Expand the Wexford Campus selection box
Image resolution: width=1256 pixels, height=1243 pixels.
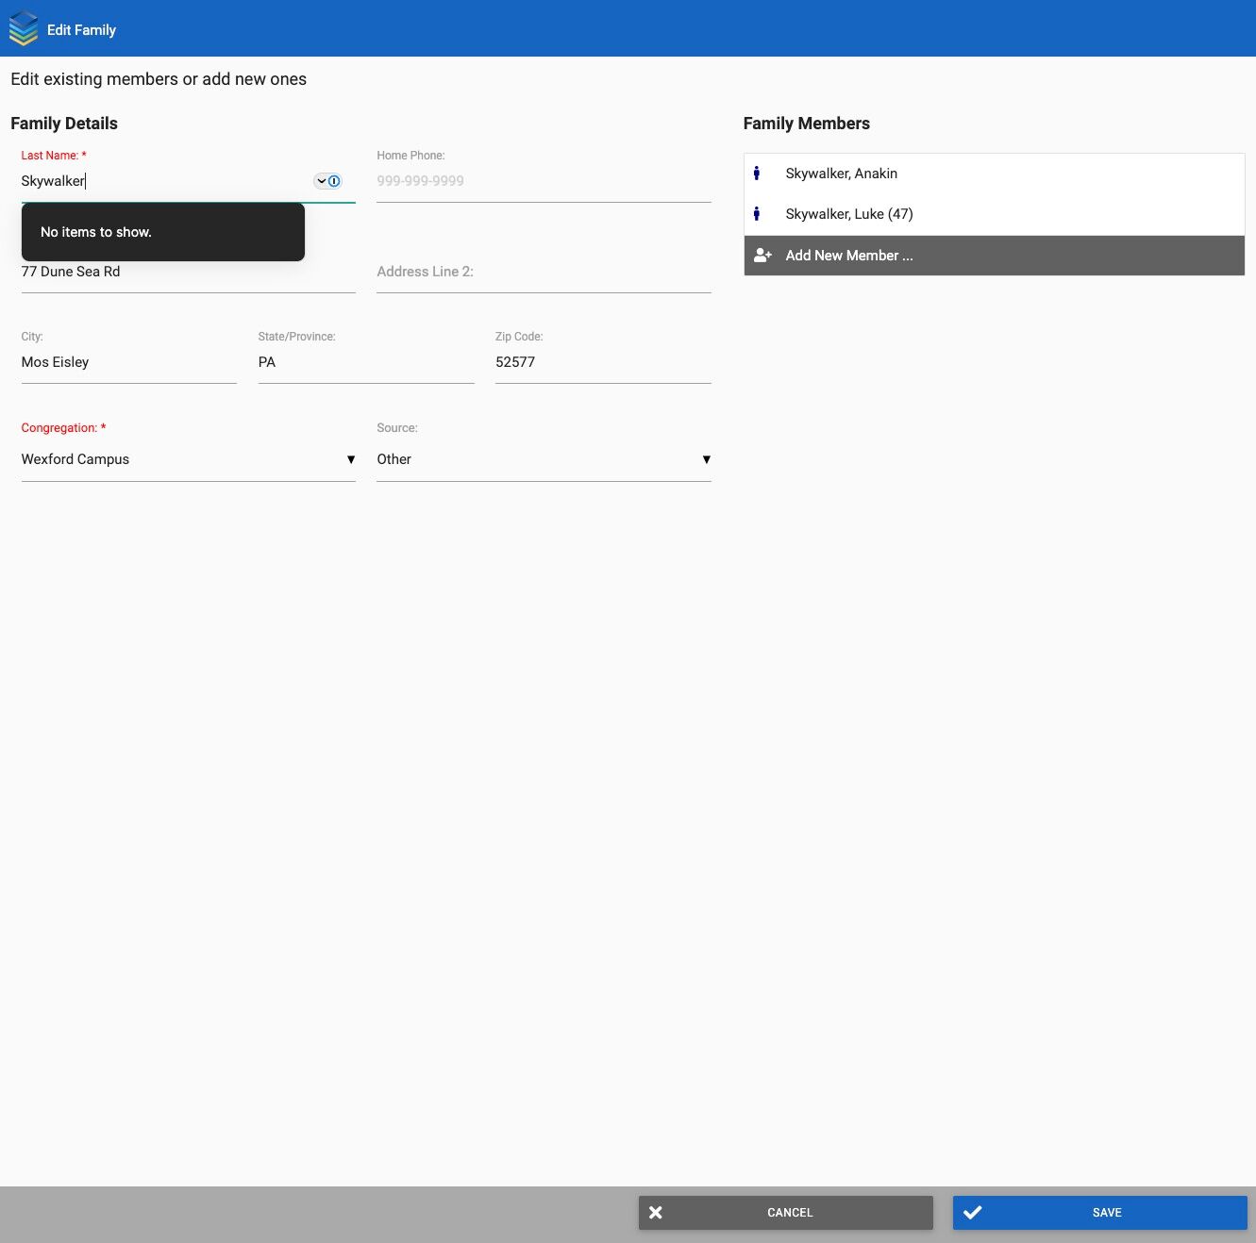[x=189, y=459]
